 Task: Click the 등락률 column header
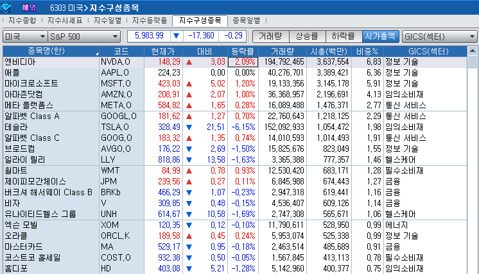pyautogui.click(x=243, y=51)
